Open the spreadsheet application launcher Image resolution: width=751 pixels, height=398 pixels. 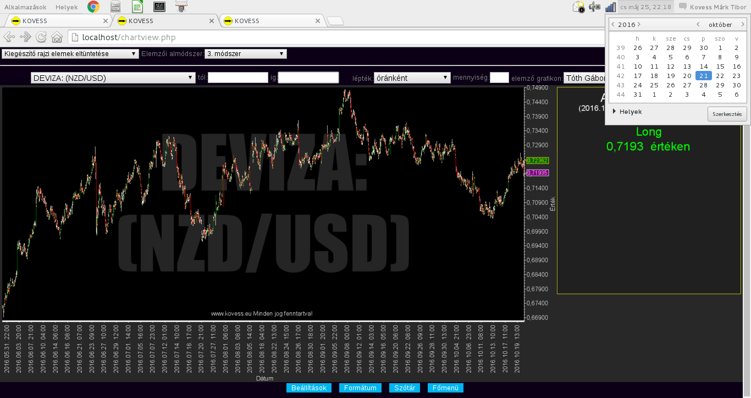tap(137, 7)
